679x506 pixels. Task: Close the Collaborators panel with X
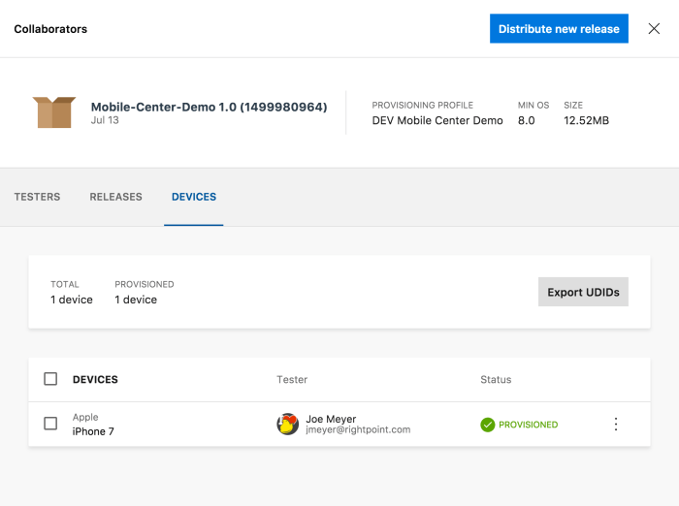click(654, 29)
